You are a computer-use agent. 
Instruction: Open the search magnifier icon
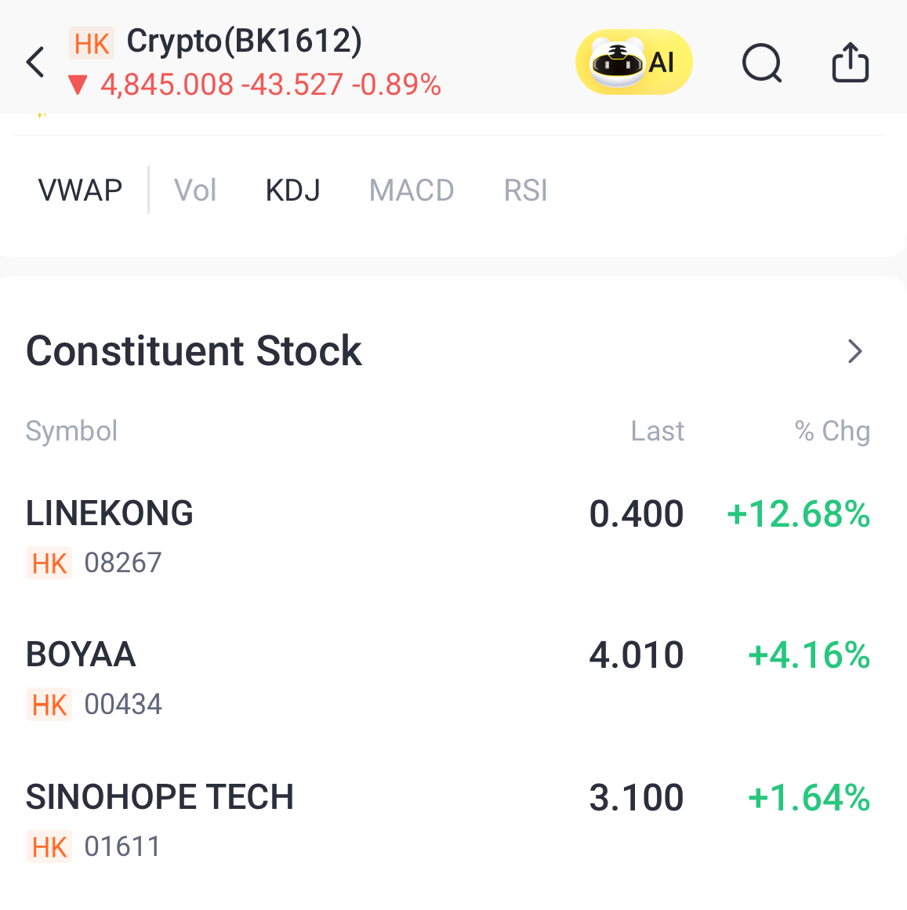point(761,63)
